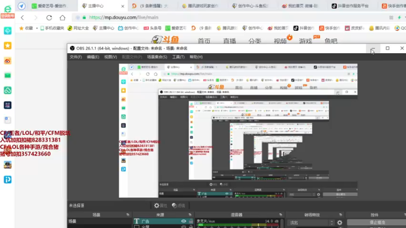Screen dimensions: 406x228
Task: Open the yellow star favorites sidebar icon
Action: [8, 46]
